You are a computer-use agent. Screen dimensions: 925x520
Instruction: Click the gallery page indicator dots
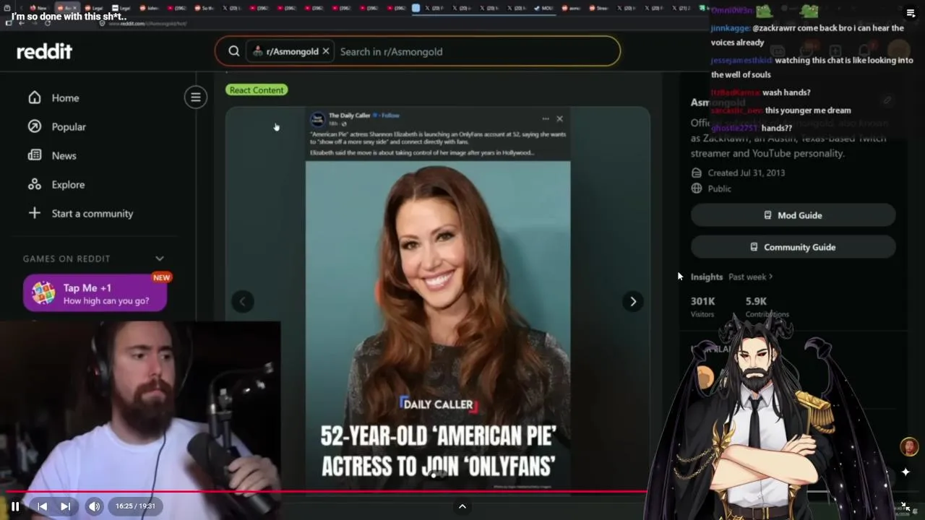point(437,474)
